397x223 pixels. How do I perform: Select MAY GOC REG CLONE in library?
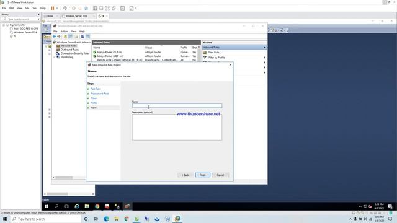click(26, 28)
